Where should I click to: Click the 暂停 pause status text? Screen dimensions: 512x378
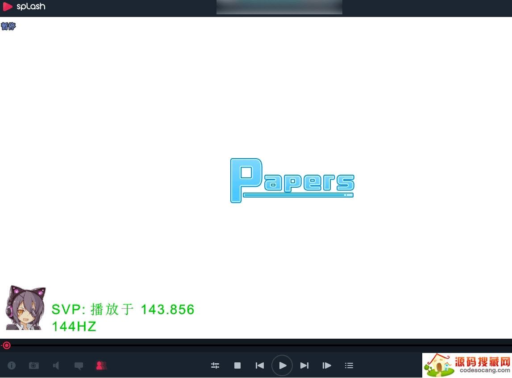(x=8, y=26)
